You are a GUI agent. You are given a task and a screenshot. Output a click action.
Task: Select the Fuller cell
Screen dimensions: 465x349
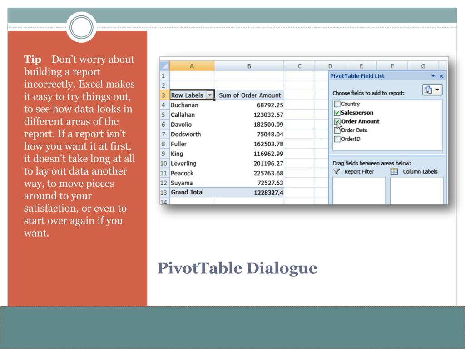192,144
